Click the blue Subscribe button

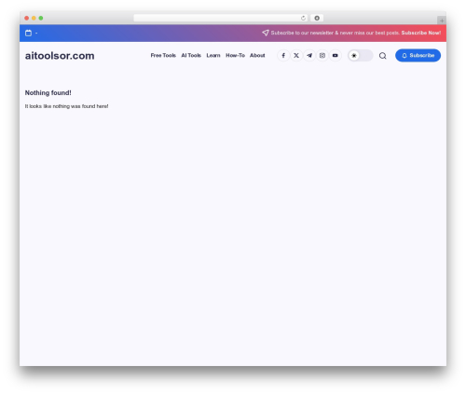point(418,56)
